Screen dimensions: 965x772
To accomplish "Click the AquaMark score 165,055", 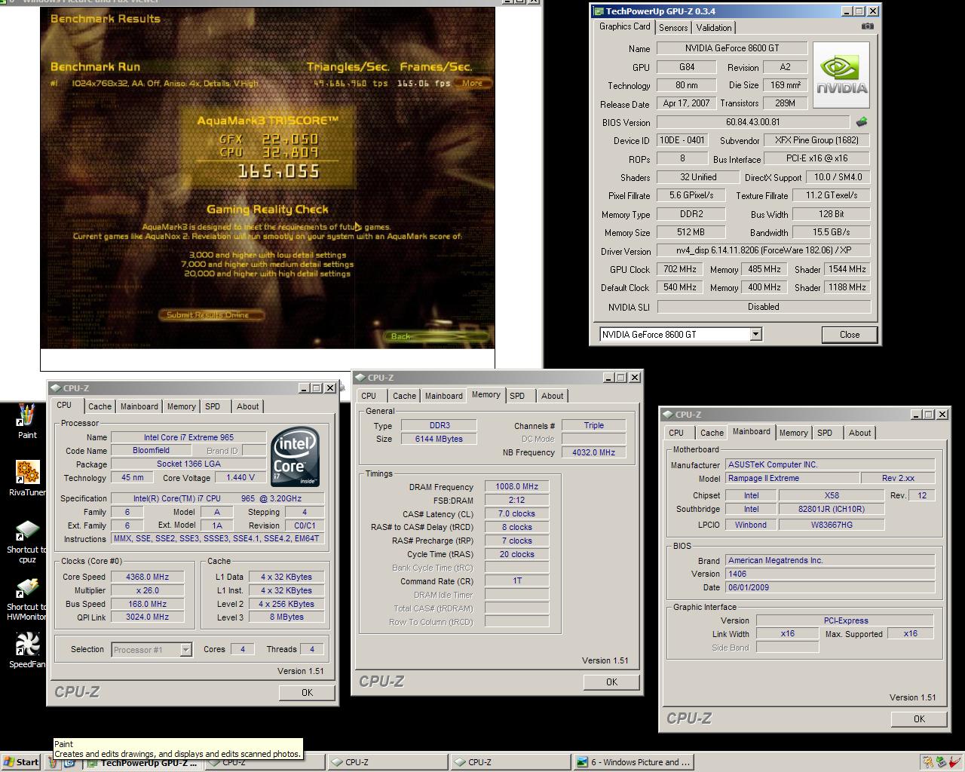I will [278, 172].
